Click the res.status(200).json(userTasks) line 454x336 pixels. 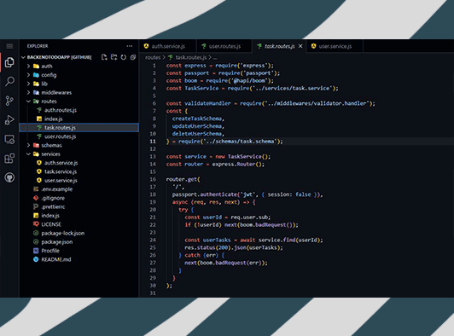click(x=234, y=247)
